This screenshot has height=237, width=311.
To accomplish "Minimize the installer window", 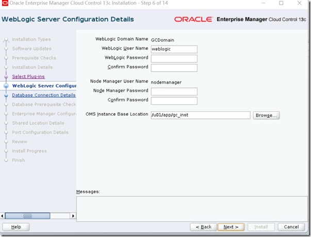I will click(x=264, y=3).
